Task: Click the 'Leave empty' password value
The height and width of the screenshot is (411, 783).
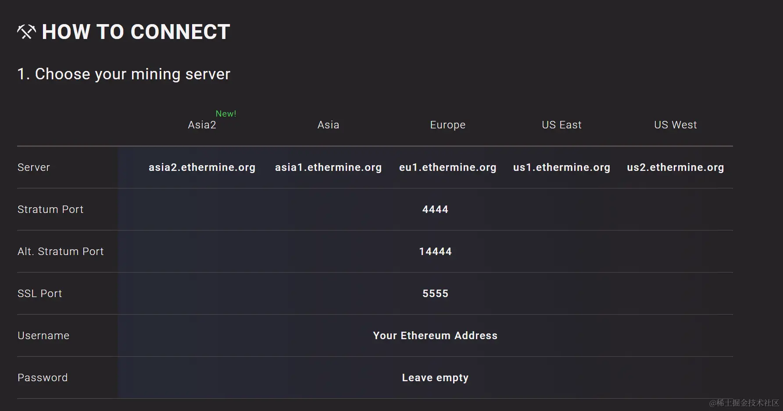Action: [435, 378]
